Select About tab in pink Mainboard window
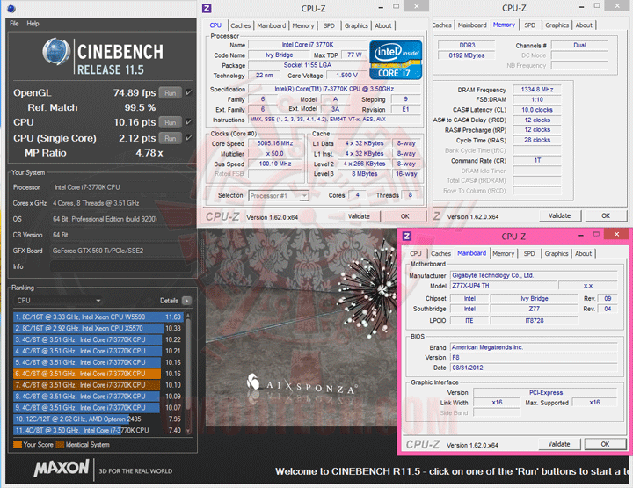The image size is (633, 488). click(x=583, y=253)
